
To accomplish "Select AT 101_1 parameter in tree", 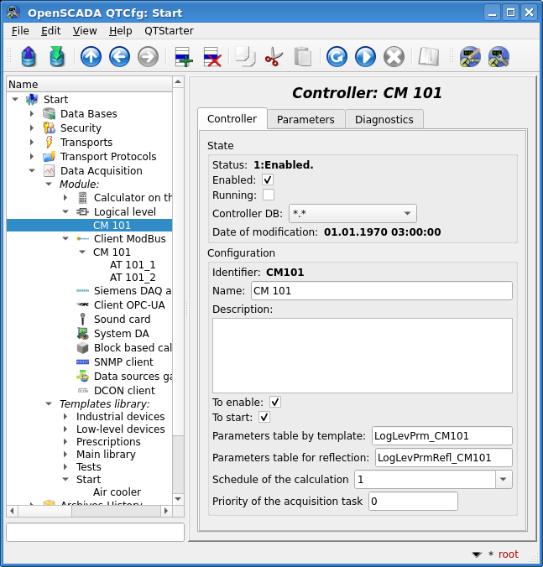I will 133,265.
